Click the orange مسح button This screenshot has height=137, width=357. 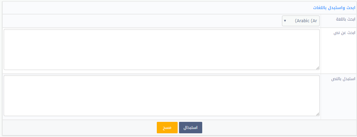[167, 128]
